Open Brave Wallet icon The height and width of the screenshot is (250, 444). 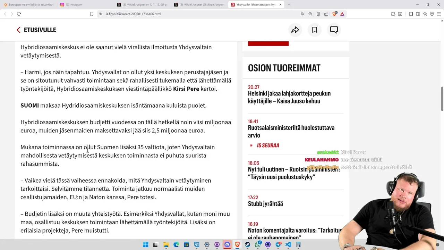pos(418,14)
